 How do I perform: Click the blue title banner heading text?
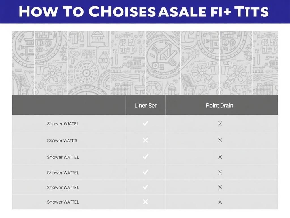click(144, 11)
